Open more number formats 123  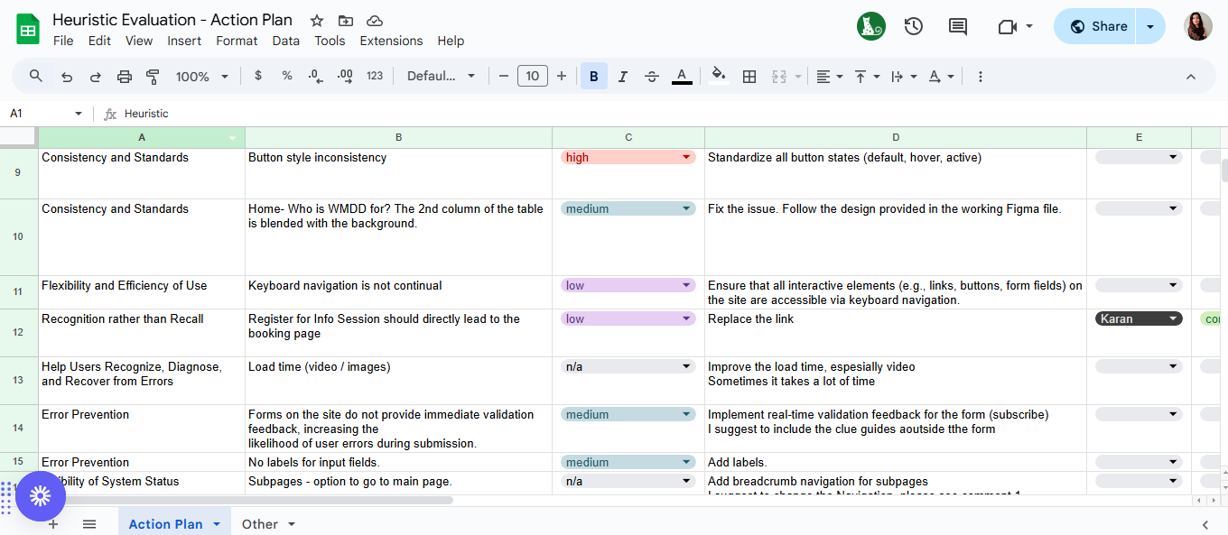tap(375, 76)
